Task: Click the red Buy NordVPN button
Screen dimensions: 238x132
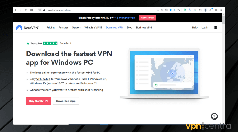Action: [38, 101]
